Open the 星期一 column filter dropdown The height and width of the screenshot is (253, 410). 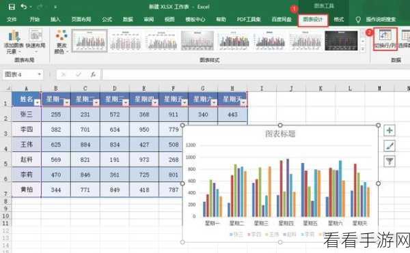[67, 103]
